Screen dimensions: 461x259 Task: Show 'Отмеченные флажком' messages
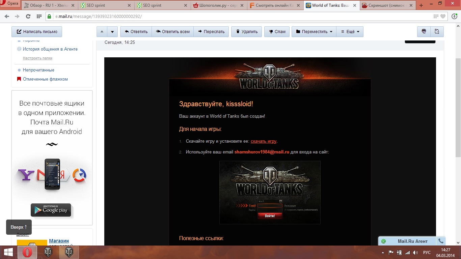45,79
